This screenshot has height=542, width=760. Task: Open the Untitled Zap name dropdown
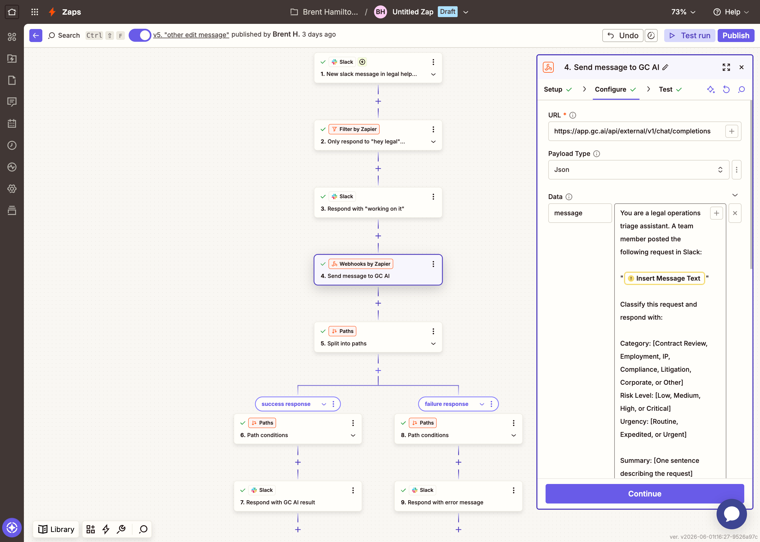tap(466, 12)
